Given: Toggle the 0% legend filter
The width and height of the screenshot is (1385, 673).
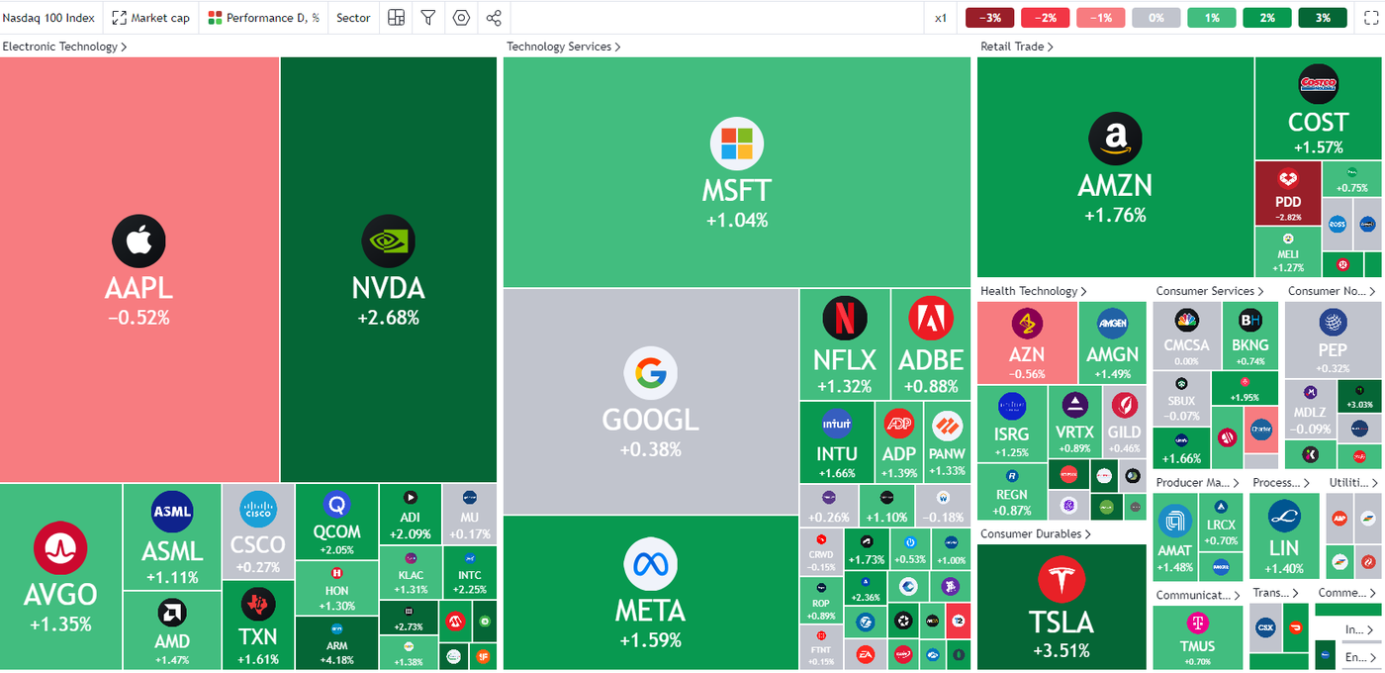Looking at the screenshot, I should pos(1155,18).
